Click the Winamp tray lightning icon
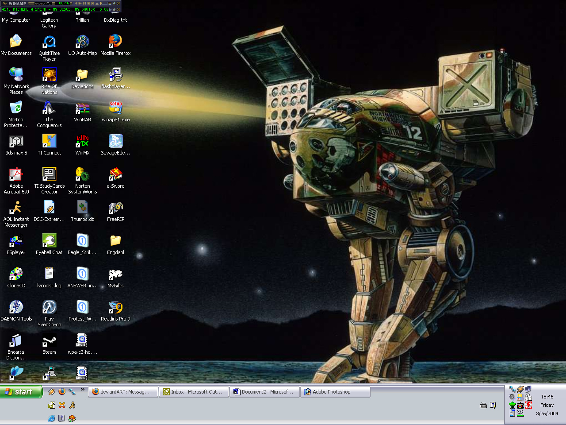The height and width of the screenshot is (425, 566). point(520,389)
